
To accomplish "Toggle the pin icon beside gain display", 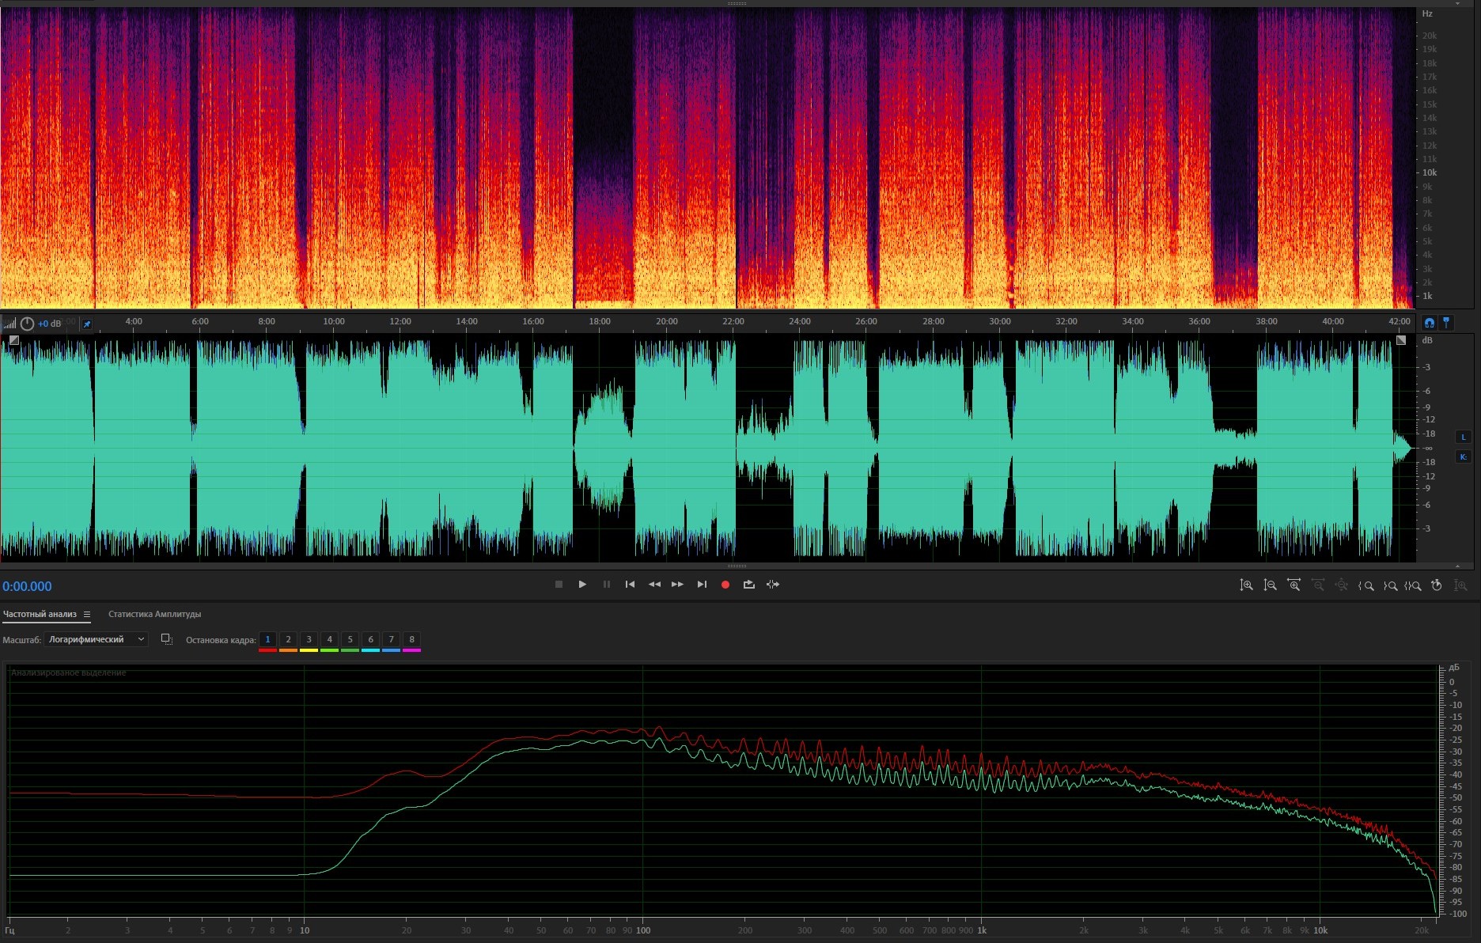I will click(87, 324).
